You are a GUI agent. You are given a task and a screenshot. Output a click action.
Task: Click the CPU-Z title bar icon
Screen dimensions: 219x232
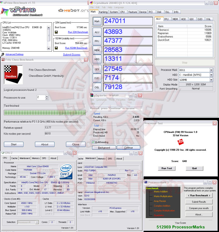[3, 153]
